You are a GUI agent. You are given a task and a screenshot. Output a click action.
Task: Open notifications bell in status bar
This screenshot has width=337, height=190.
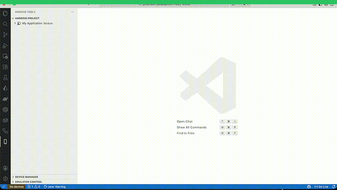click(x=333, y=187)
